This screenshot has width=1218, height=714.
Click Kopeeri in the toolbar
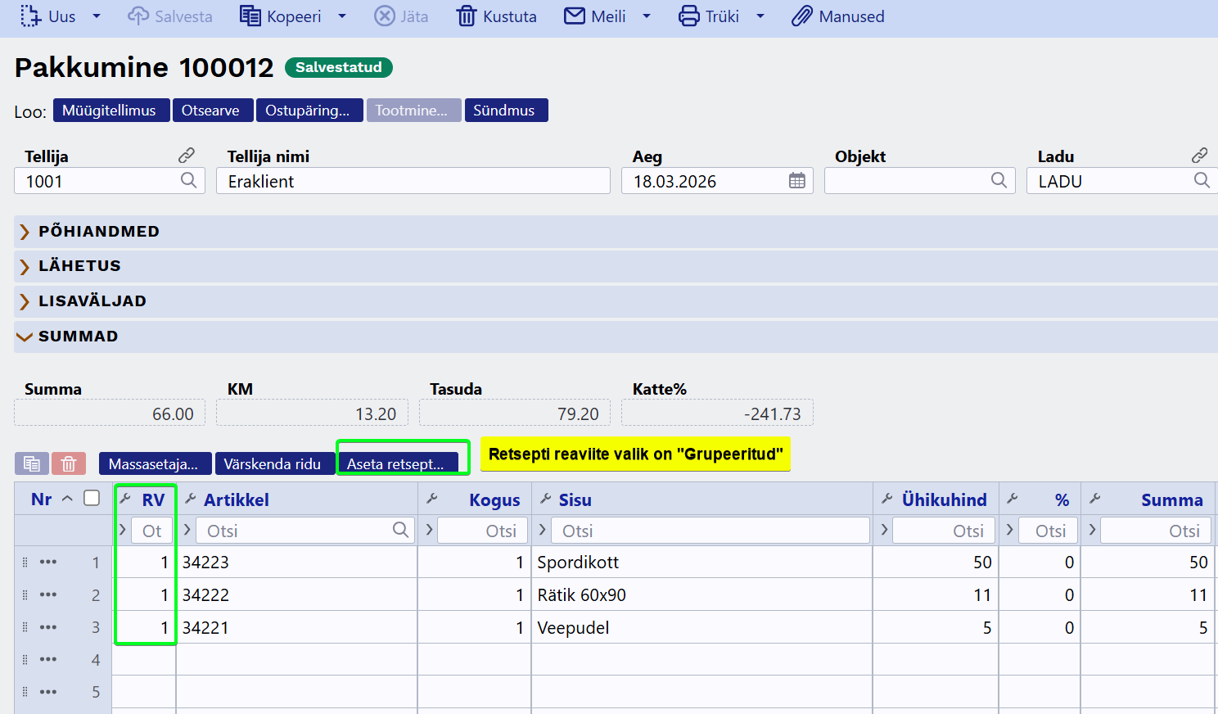[x=282, y=16]
